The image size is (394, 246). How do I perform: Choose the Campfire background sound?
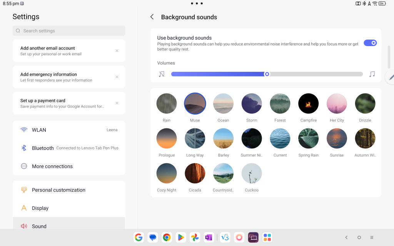(308, 104)
